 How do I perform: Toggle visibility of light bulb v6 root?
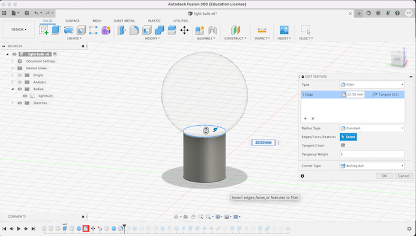tap(14, 54)
